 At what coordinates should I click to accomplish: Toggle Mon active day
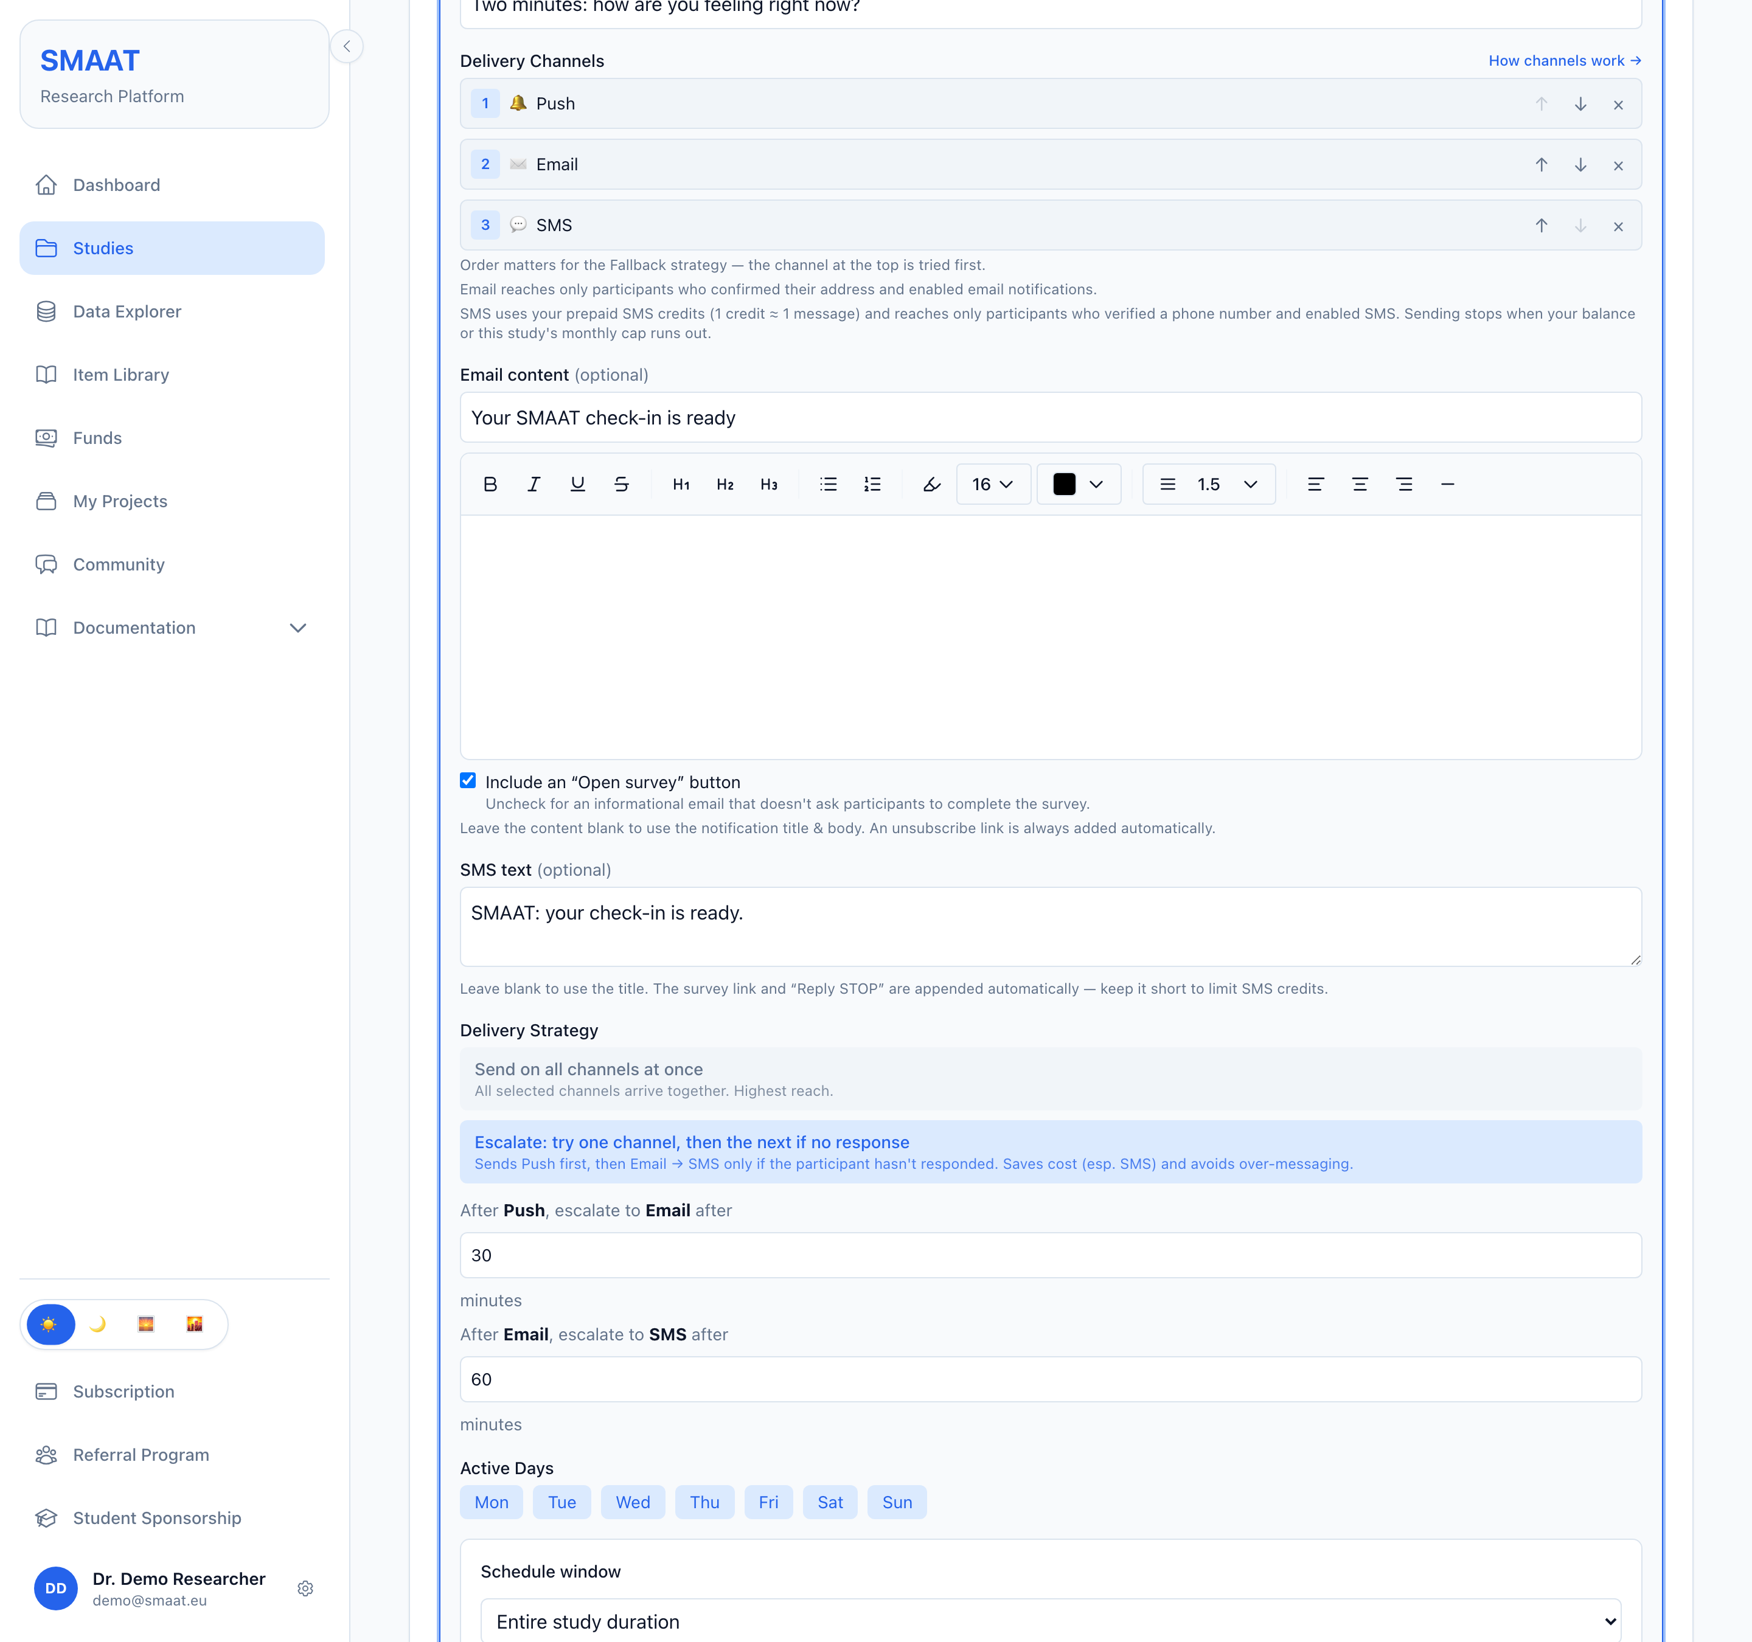492,1502
